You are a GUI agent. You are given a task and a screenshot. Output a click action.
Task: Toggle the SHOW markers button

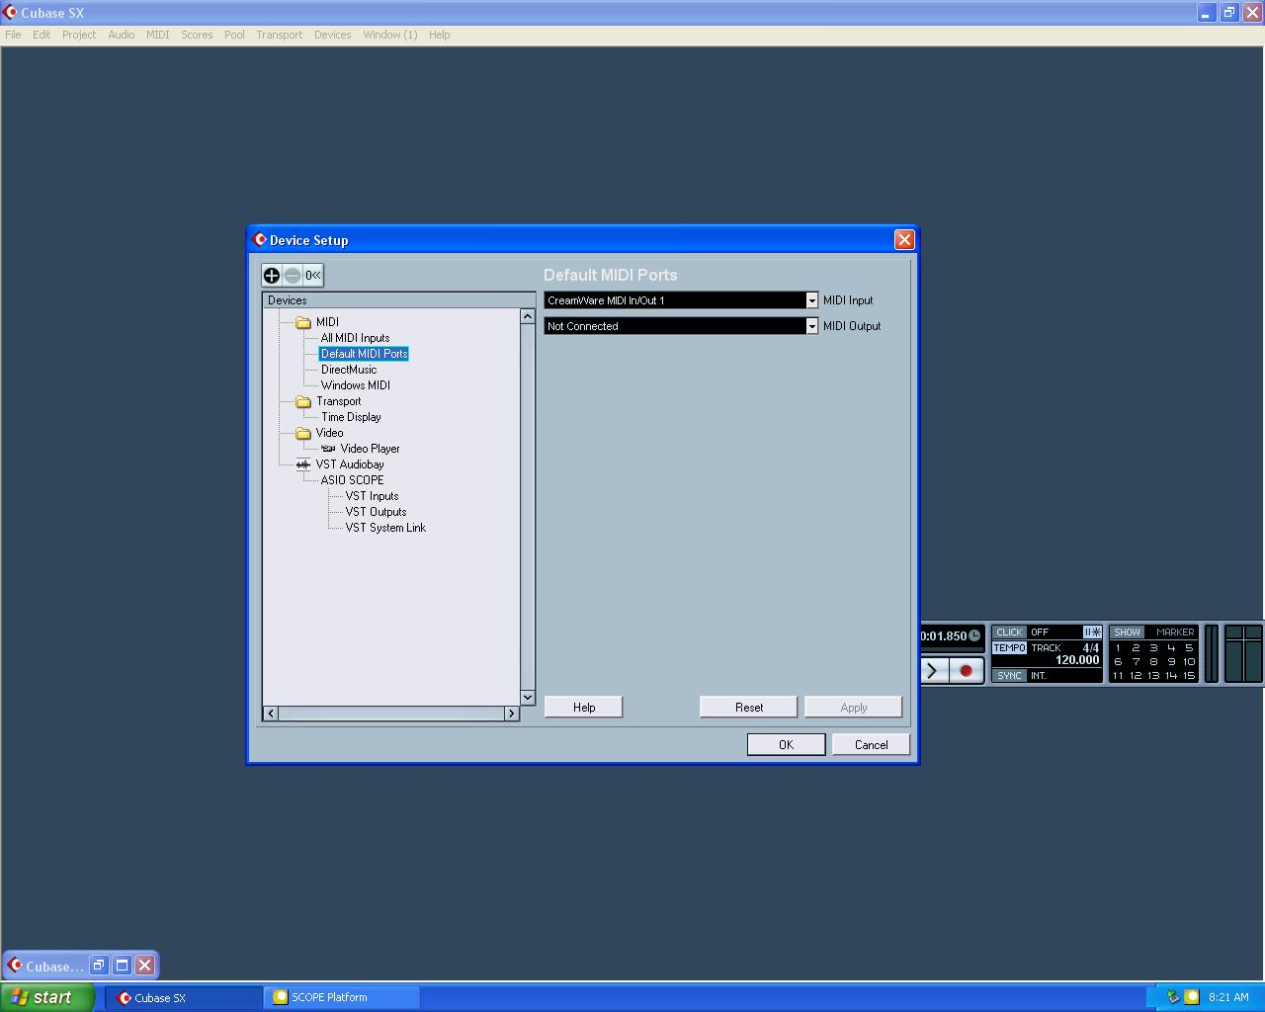1127,632
